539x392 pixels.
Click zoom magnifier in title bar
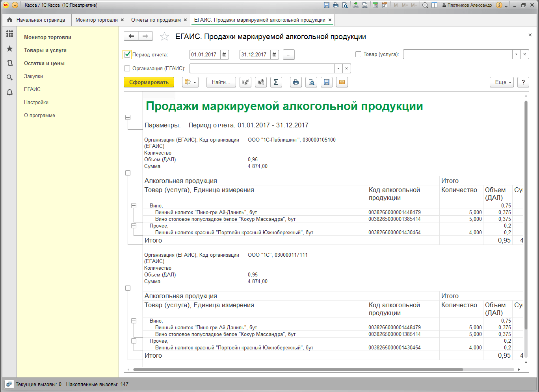coord(425,5)
